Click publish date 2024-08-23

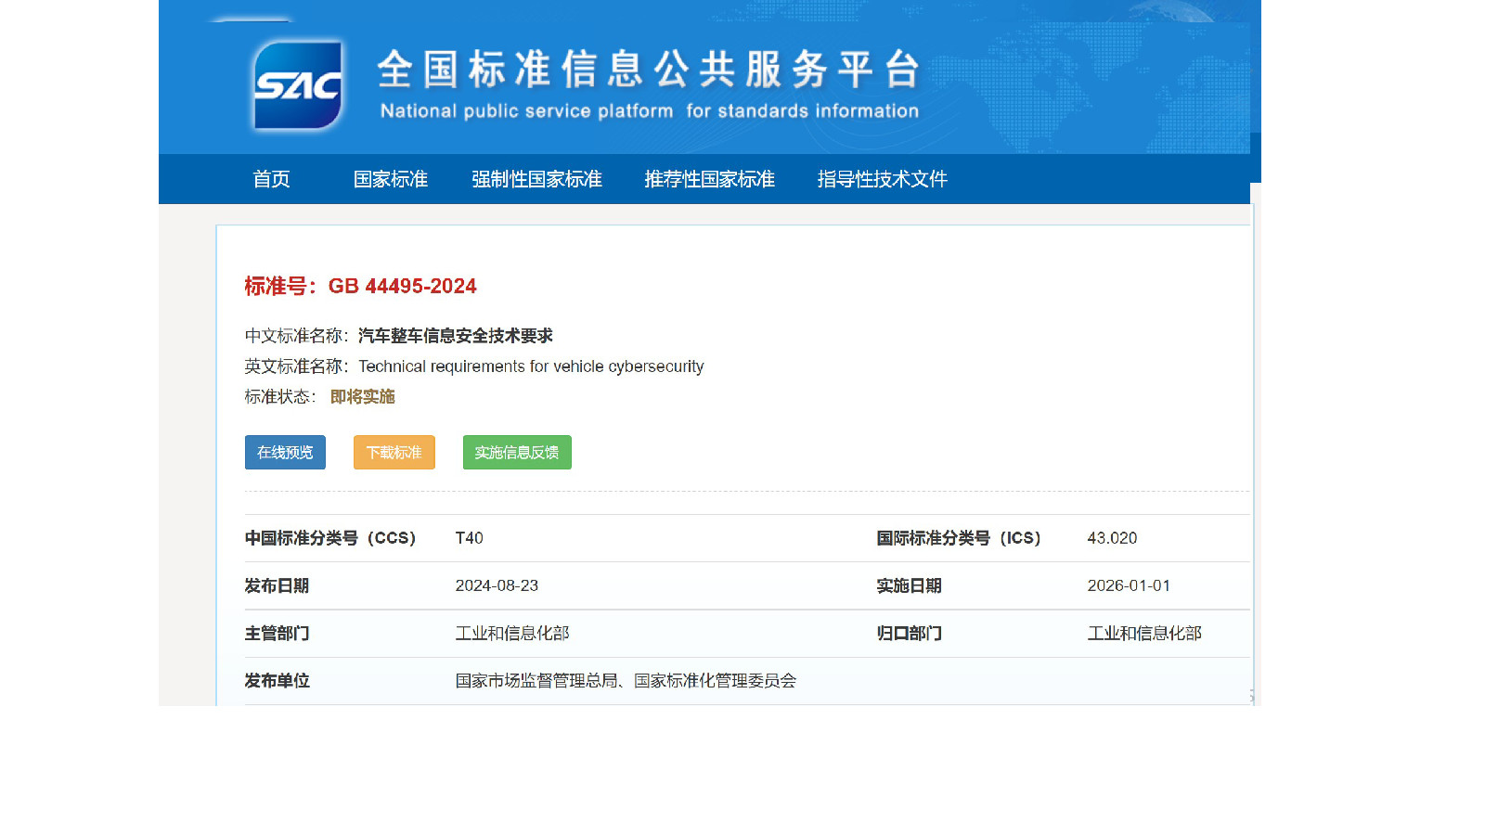[497, 585]
